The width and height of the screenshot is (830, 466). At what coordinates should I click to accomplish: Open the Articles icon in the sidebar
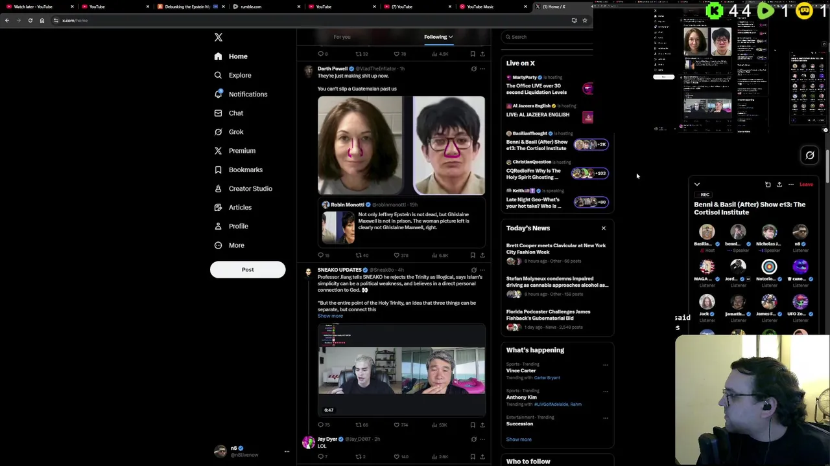(218, 207)
